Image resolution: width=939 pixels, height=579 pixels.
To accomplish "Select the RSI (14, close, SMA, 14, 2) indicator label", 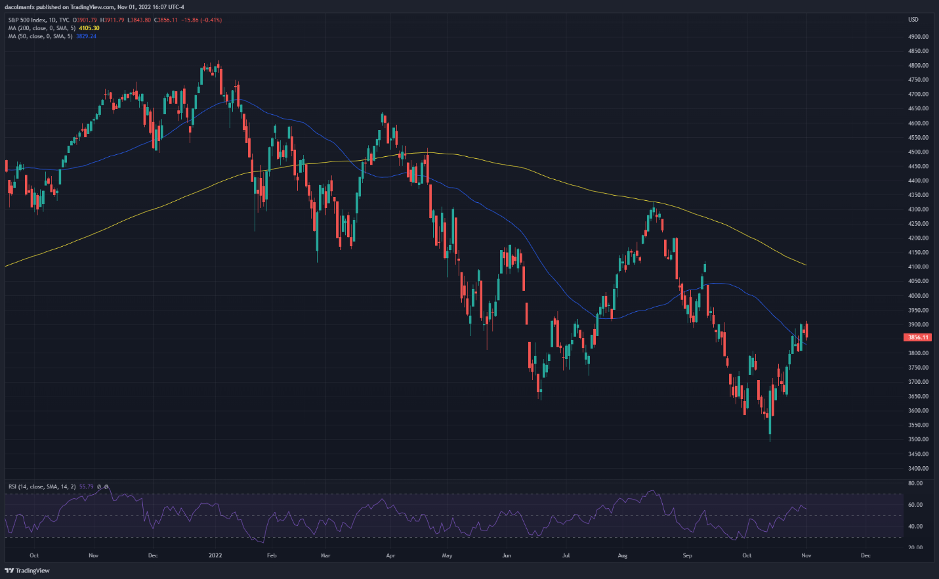I will pyautogui.click(x=42, y=486).
